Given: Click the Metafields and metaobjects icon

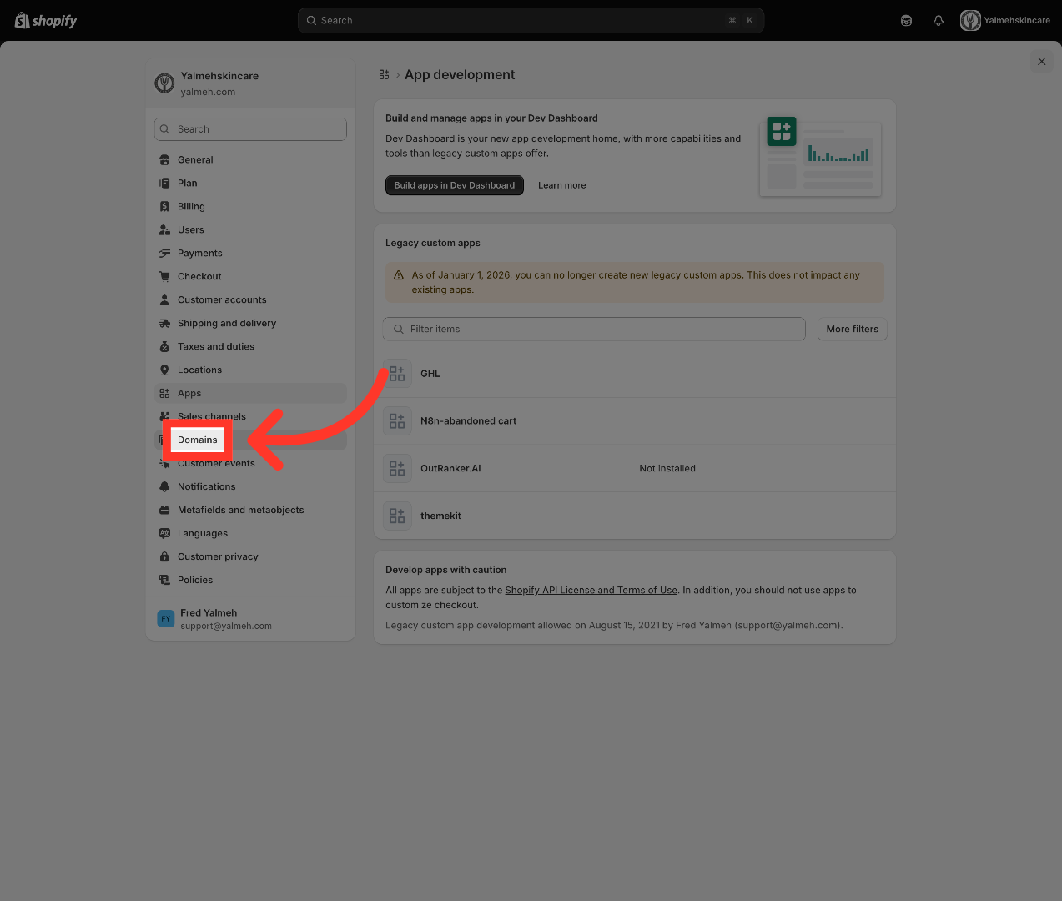Looking at the screenshot, I should (x=164, y=510).
